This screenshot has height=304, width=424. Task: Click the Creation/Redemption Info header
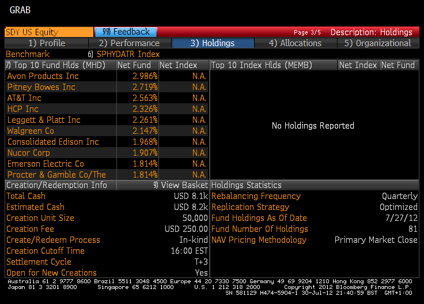point(60,185)
